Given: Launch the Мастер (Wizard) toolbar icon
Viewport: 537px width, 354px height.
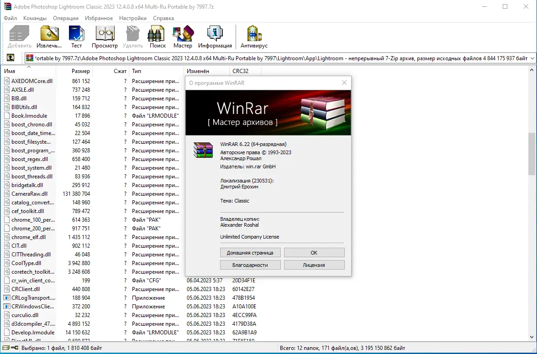Looking at the screenshot, I should 183,33.
